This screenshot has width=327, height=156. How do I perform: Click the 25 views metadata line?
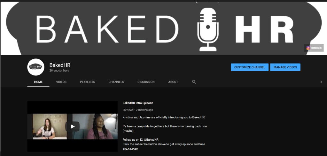click(137, 110)
